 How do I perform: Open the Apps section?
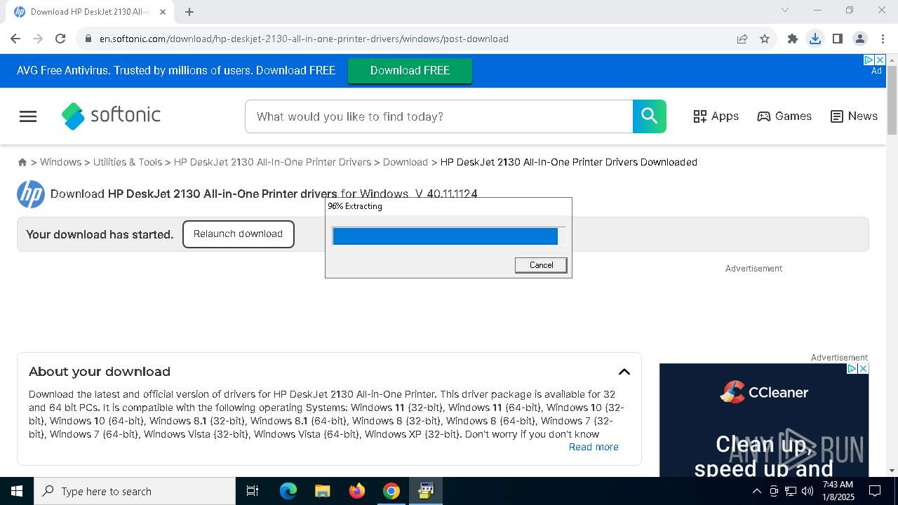(x=716, y=116)
